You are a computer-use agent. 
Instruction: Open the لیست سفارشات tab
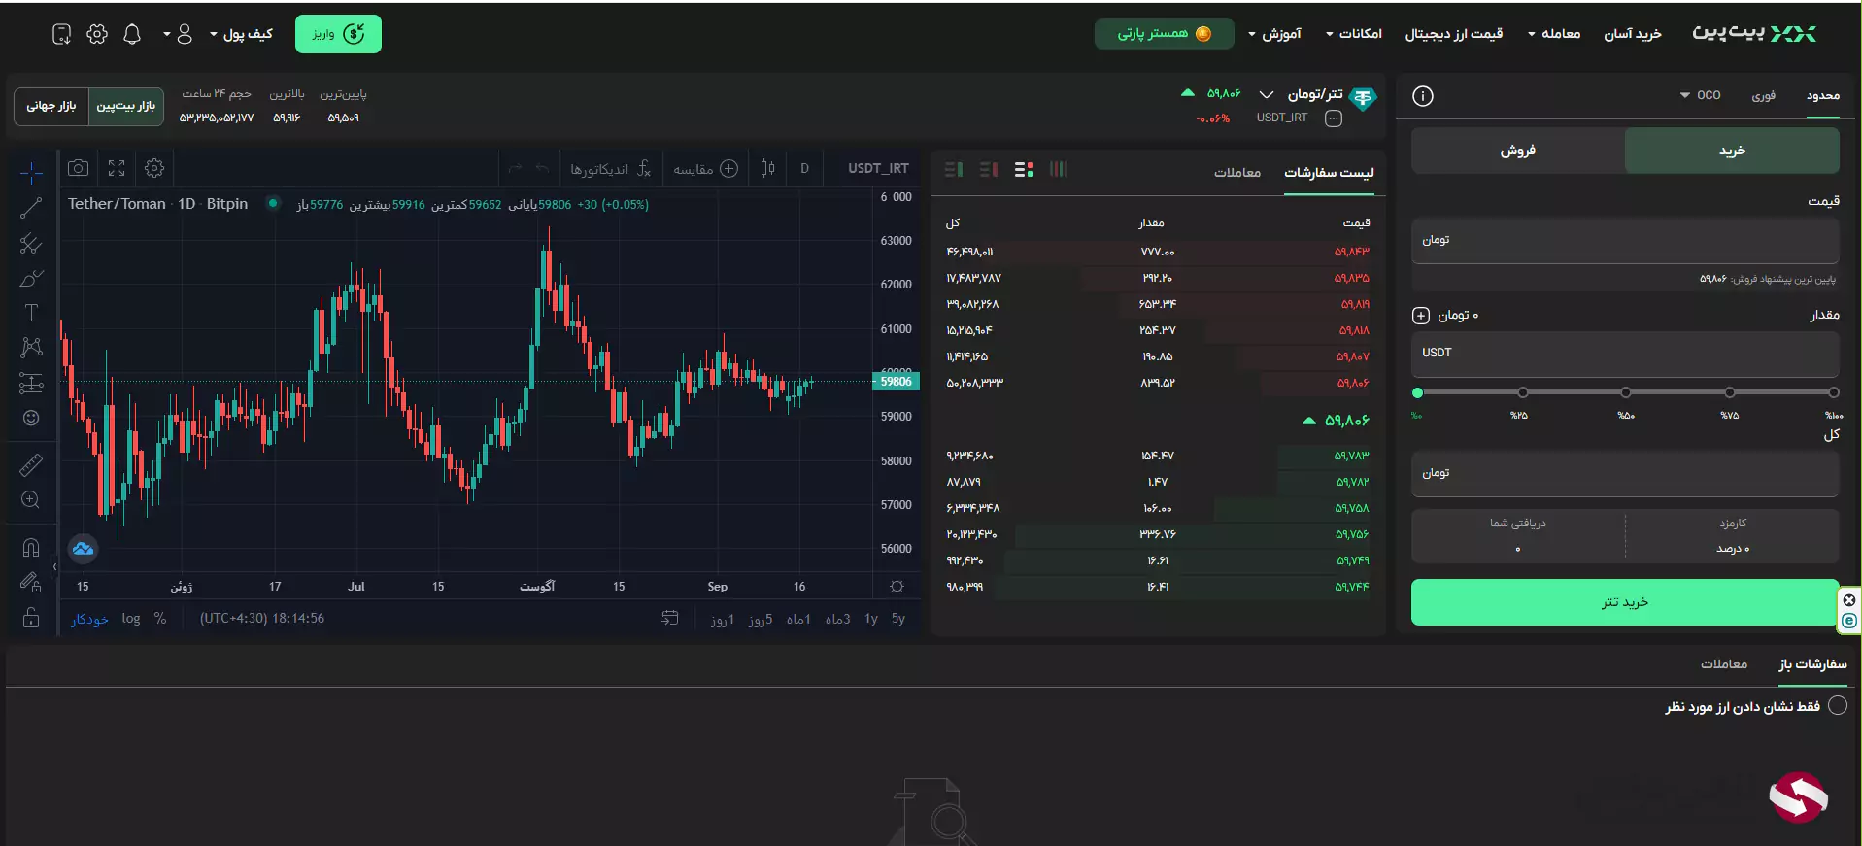click(x=1329, y=173)
